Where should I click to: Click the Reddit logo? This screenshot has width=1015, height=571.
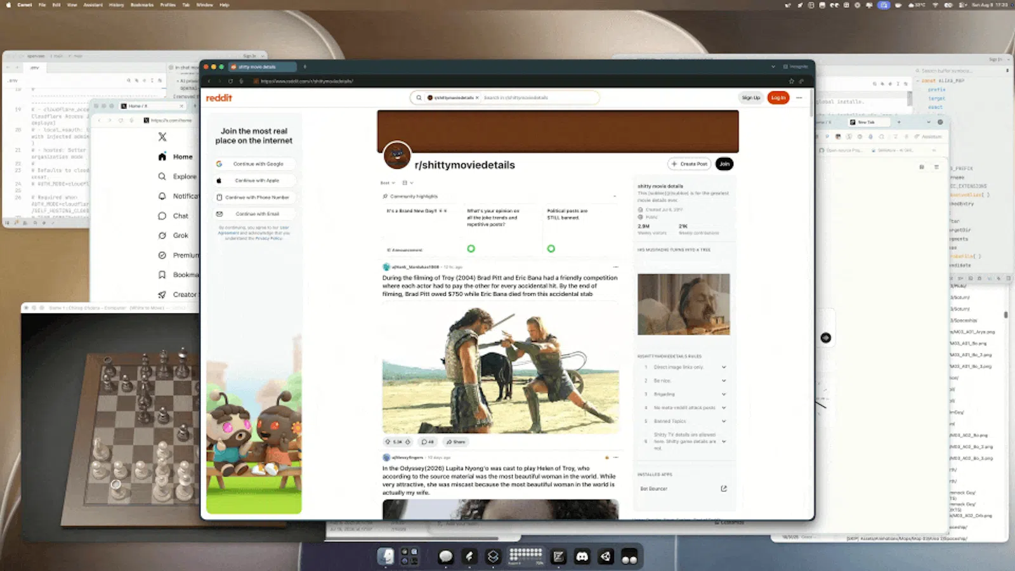pos(219,98)
